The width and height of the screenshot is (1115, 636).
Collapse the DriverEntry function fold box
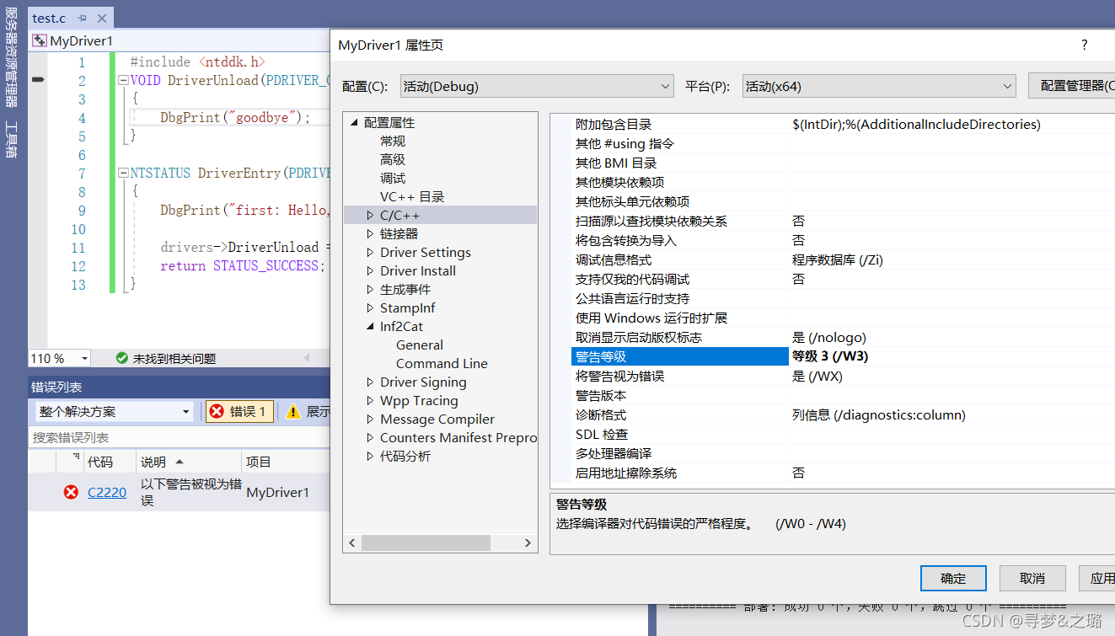click(123, 174)
